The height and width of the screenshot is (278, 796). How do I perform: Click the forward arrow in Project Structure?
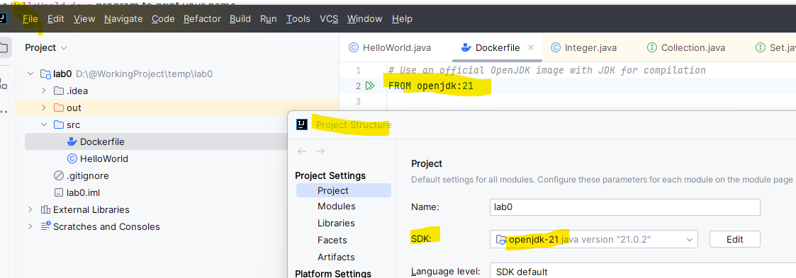[320, 151]
